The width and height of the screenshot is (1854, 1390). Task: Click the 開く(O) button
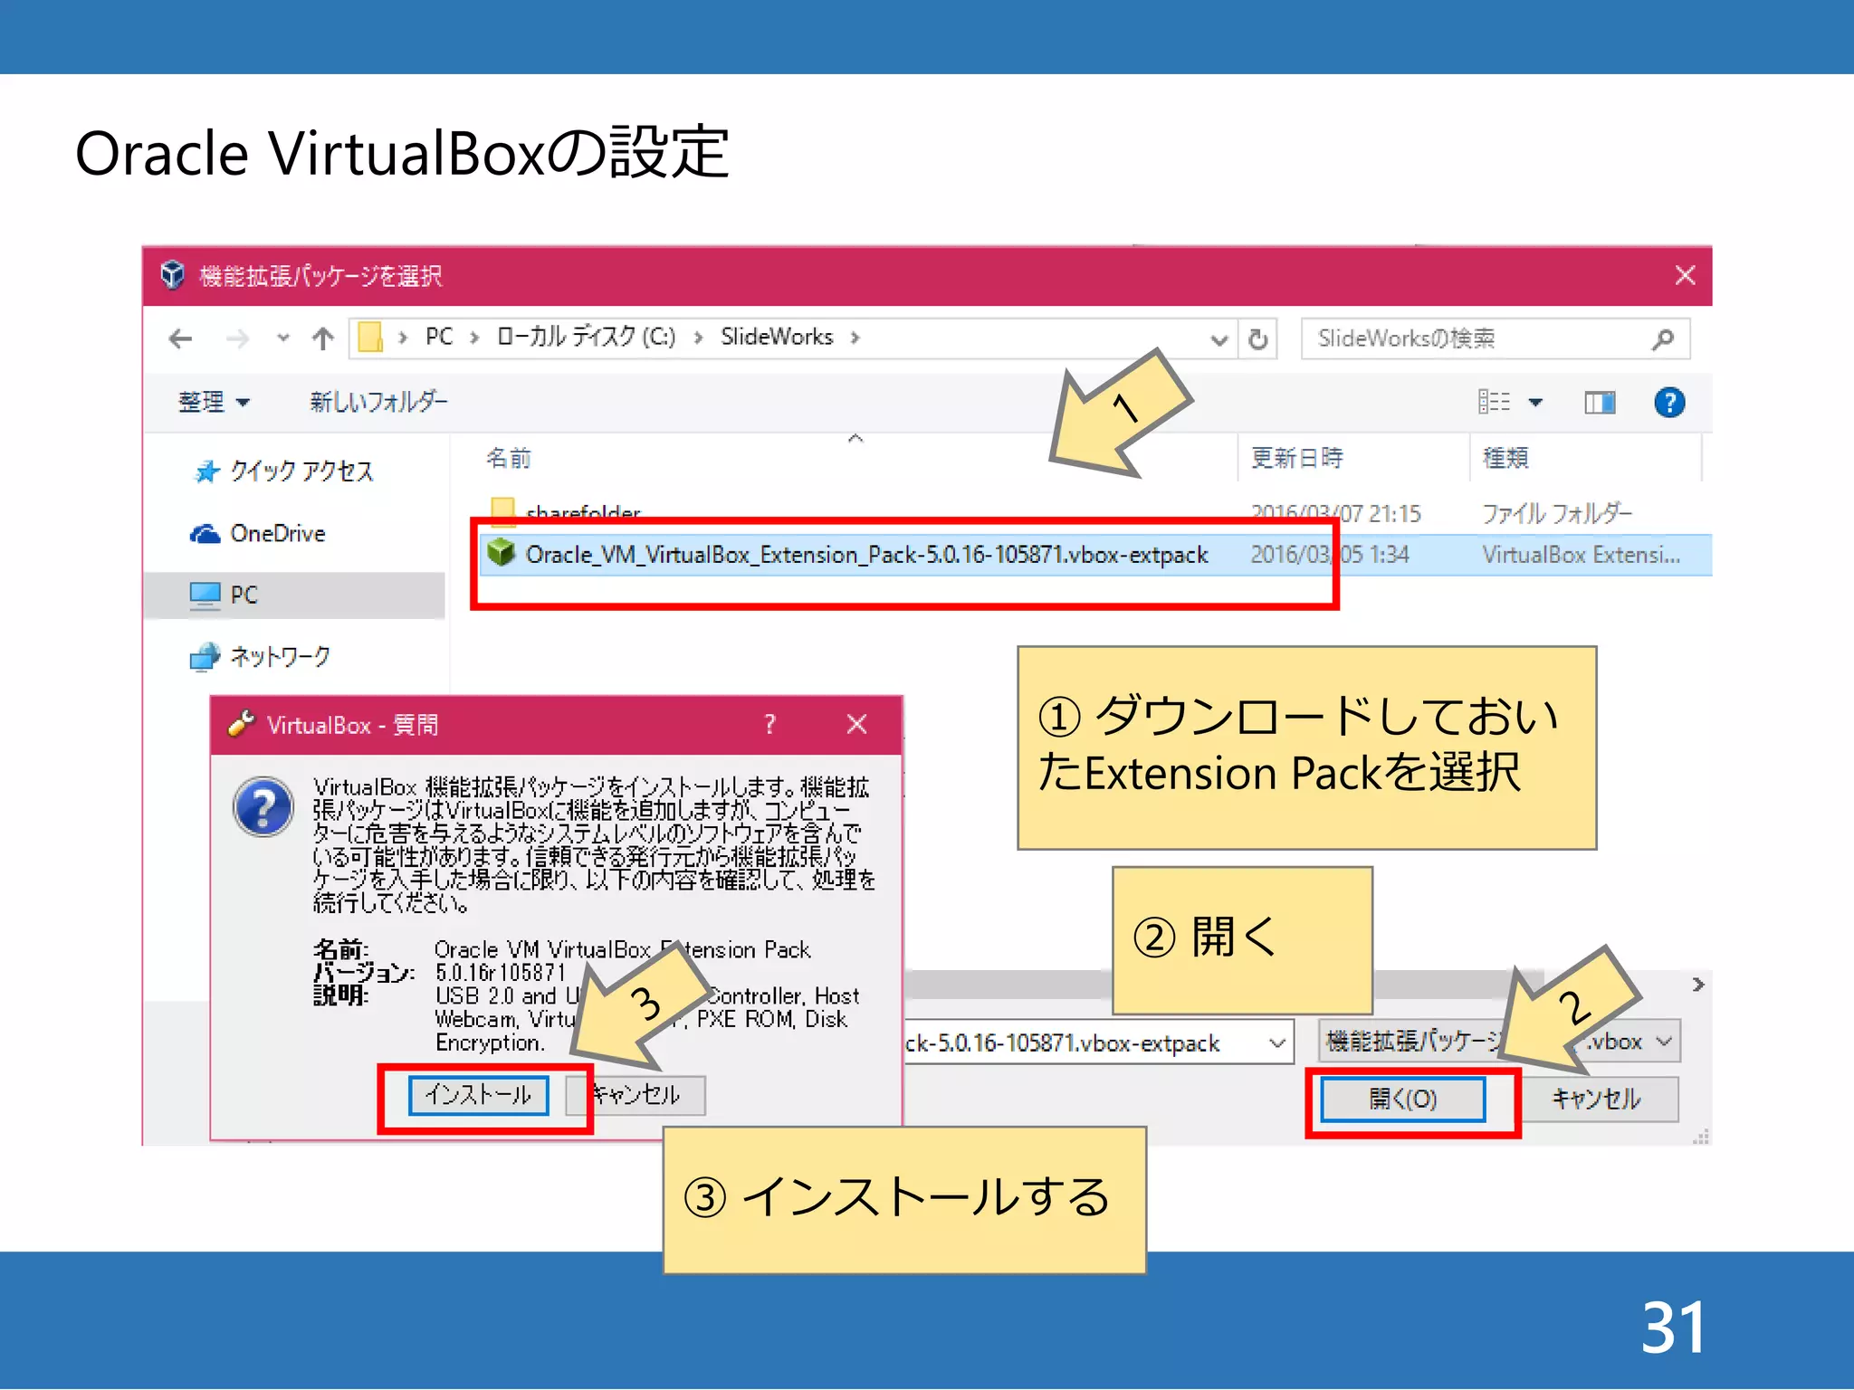[1403, 1100]
